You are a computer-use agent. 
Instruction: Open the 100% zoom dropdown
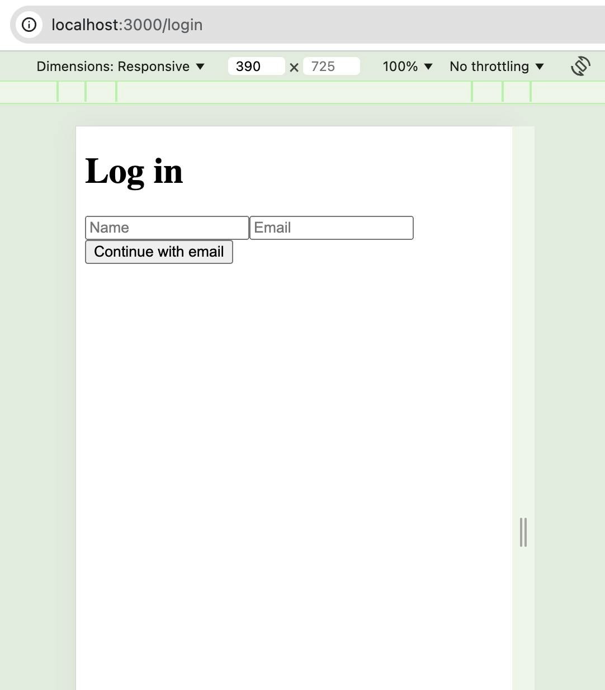pyautogui.click(x=408, y=67)
